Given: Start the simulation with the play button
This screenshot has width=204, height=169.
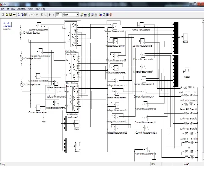Looking at the screenshot, I should pos(50,15).
